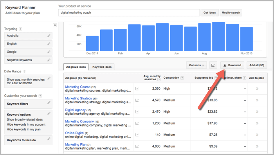Sort by Suggested bid column header

pos(204,78)
